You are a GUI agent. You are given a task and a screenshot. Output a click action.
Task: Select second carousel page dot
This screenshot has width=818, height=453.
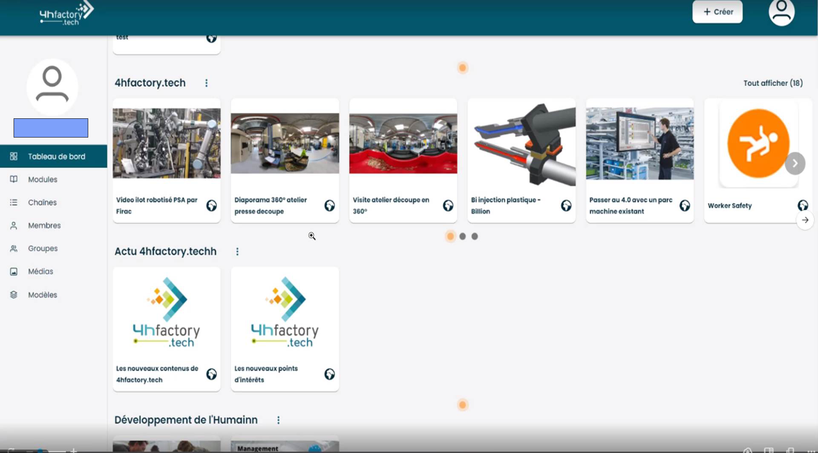pyautogui.click(x=463, y=236)
